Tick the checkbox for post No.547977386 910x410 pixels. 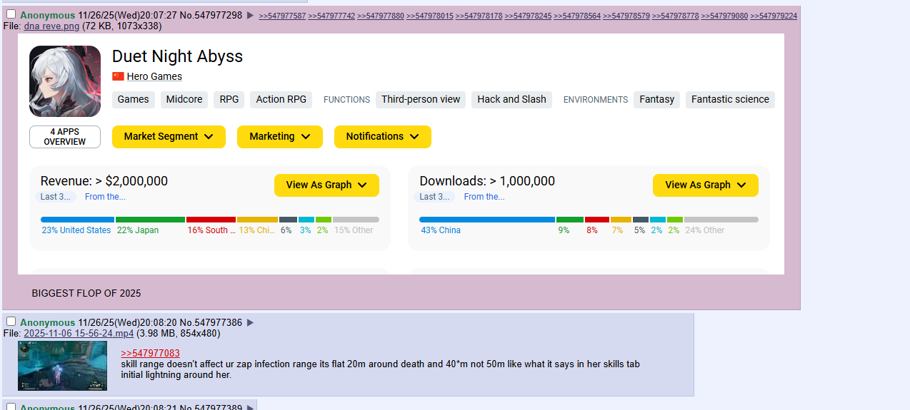pos(11,322)
